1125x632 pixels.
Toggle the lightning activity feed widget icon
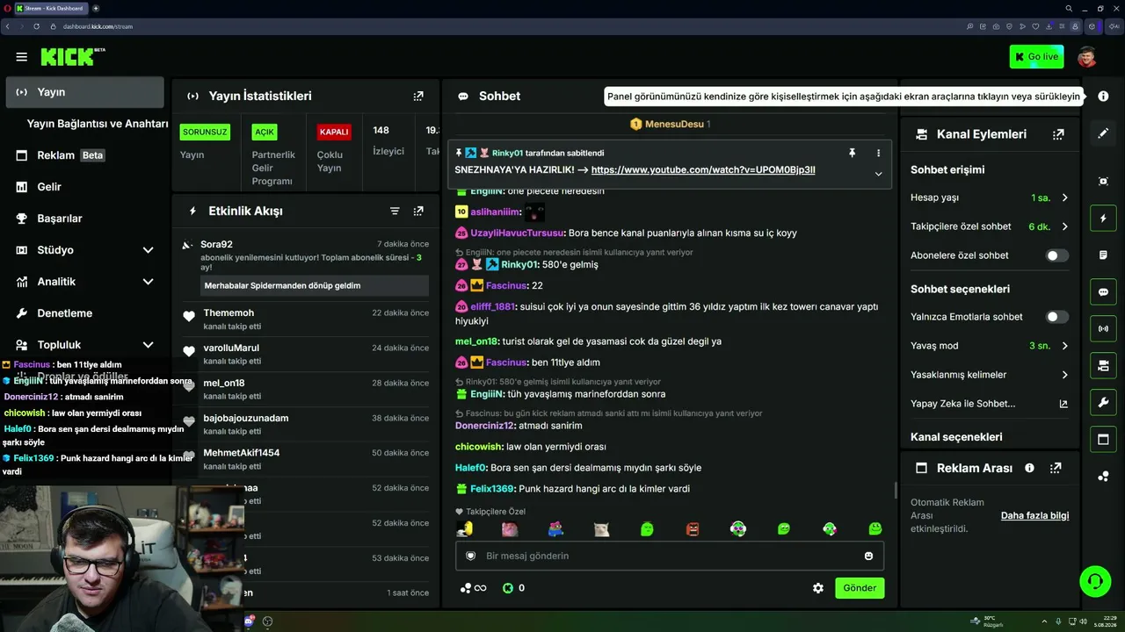click(x=1103, y=219)
